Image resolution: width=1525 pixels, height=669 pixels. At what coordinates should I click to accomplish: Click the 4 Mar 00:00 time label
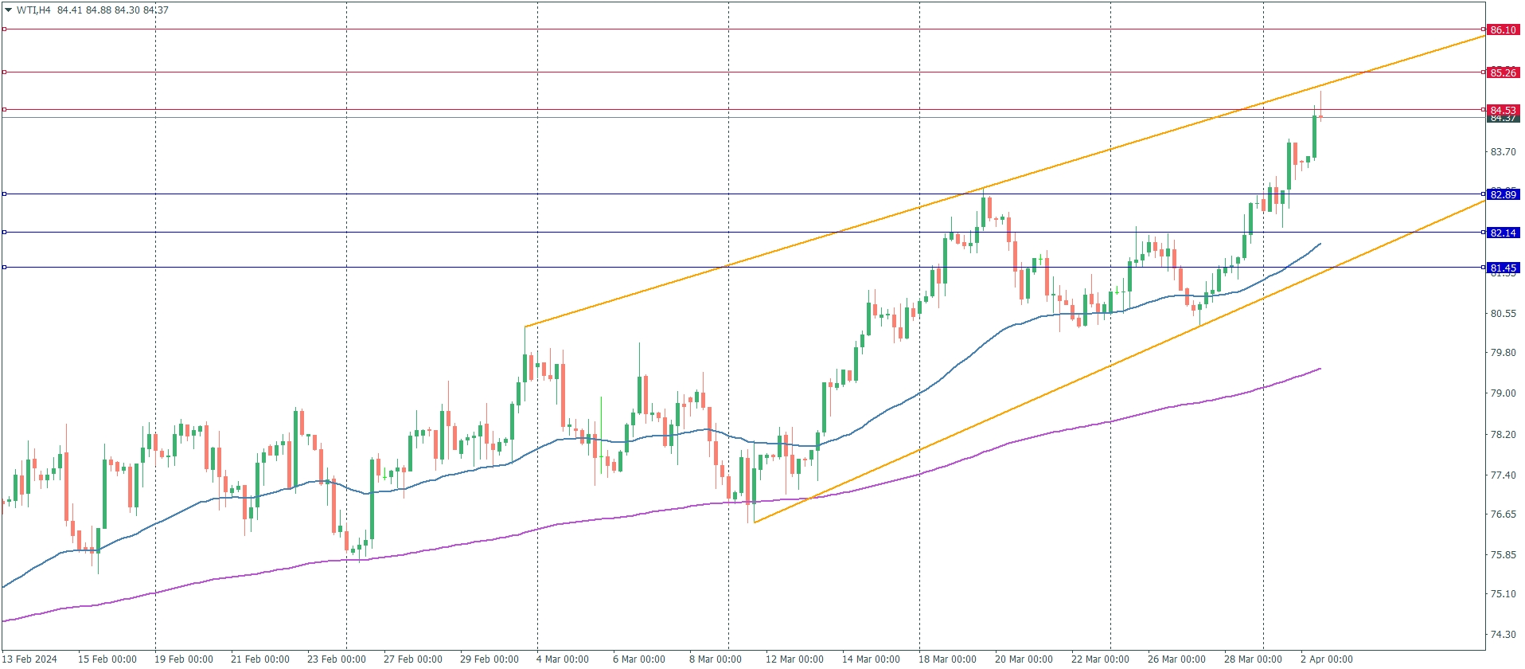[x=563, y=659]
